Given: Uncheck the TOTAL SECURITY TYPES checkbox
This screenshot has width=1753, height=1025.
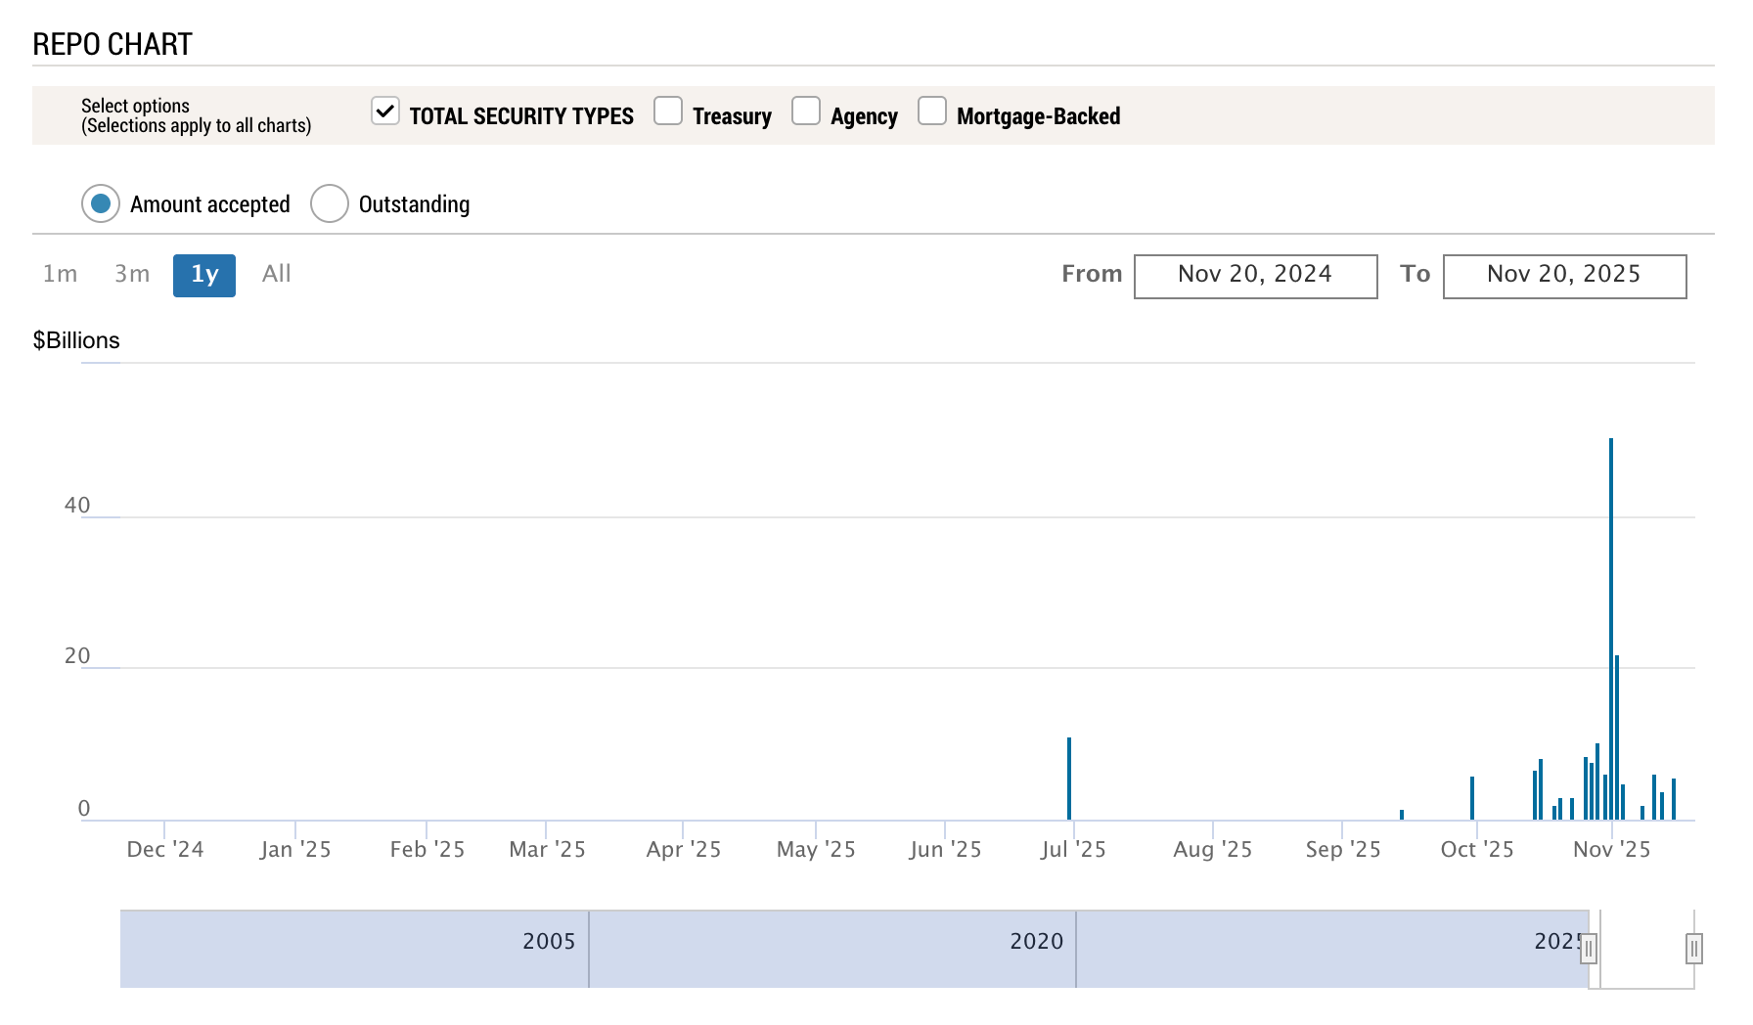Looking at the screenshot, I should [x=385, y=111].
